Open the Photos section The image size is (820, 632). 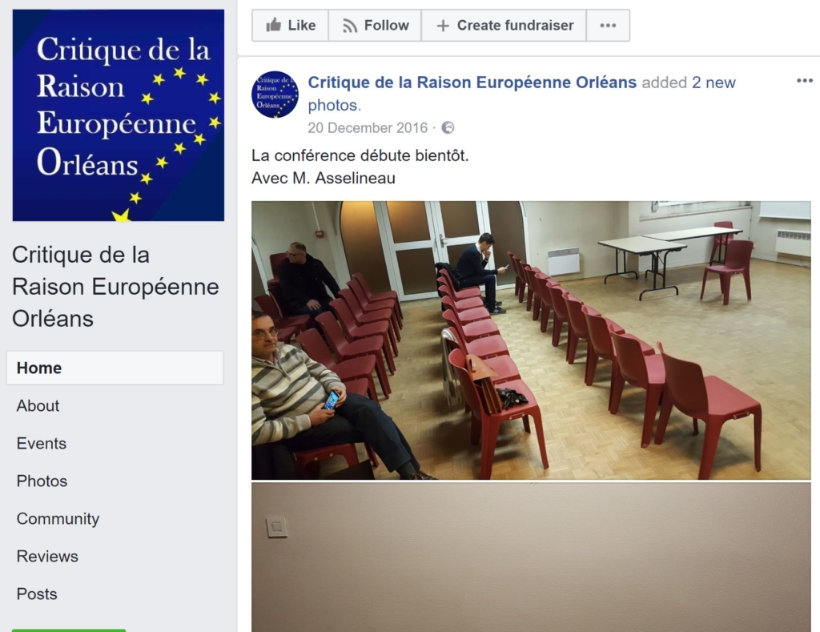[x=42, y=481]
